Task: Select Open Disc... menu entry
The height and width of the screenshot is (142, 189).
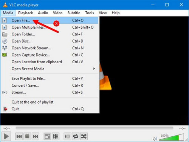Action: pyautogui.click(x=50, y=41)
